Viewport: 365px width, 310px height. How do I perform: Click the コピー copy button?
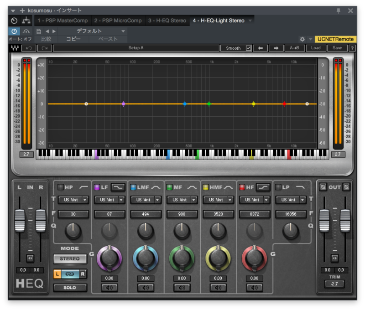(x=73, y=39)
